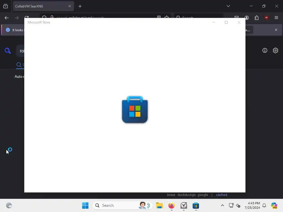Screen dimensions: 283x212
Task: Open File Explorer from the taskbar
Action: 159,205
